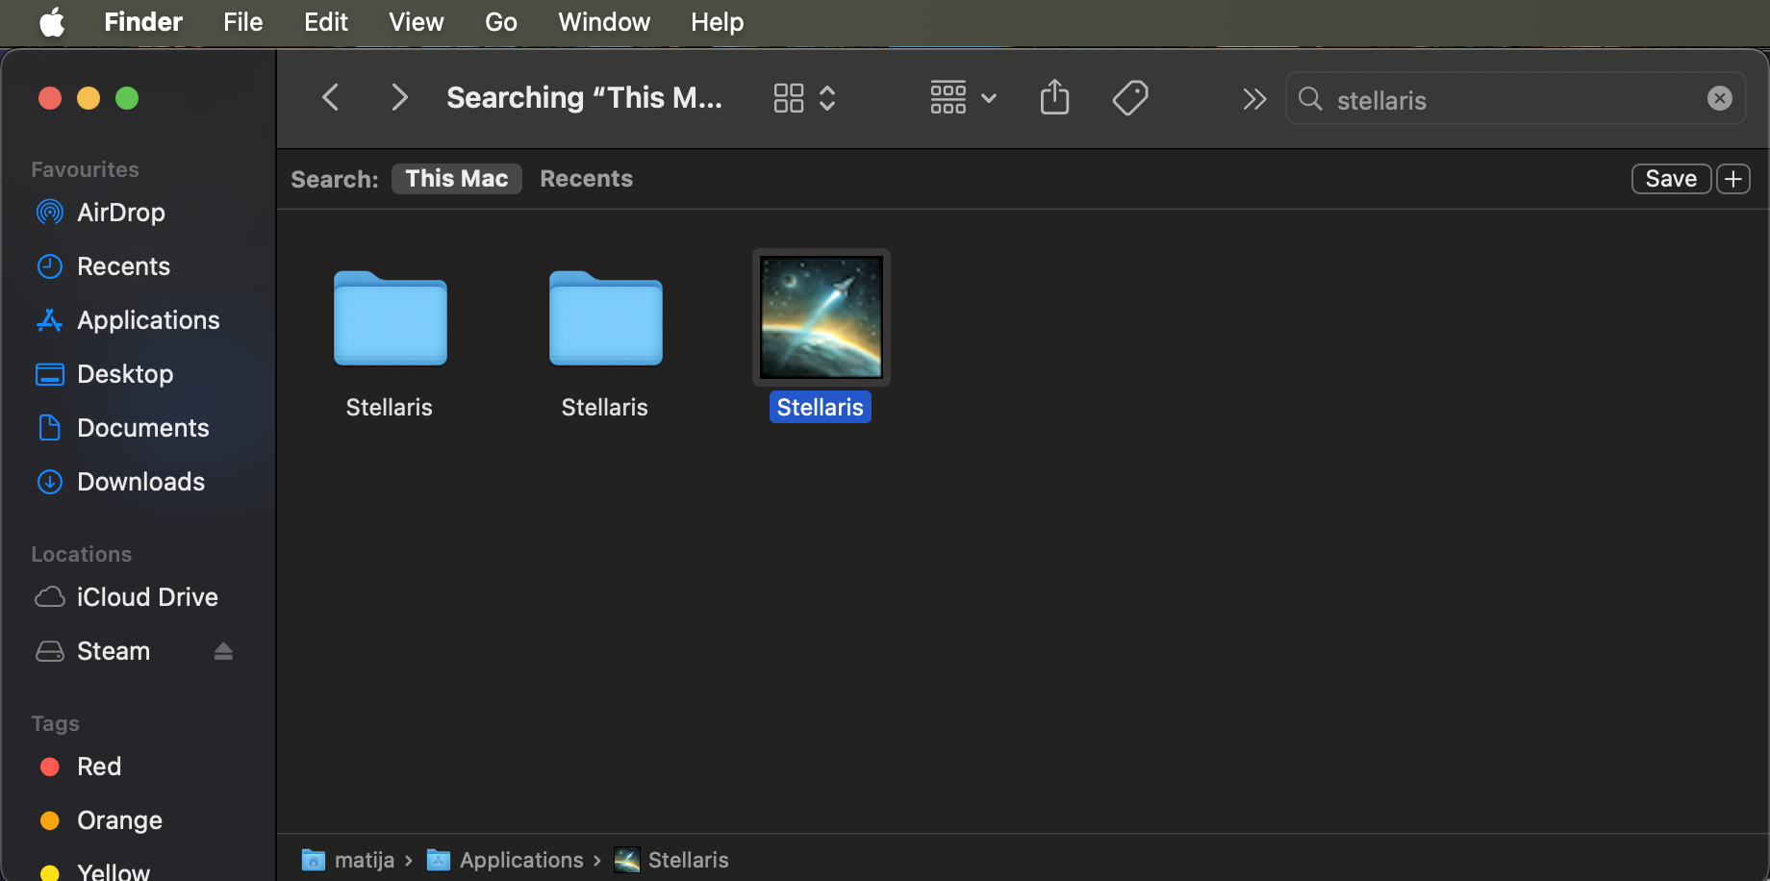This screenshot has width=1770, height=881.
Task: Toggle icon view switcher
Action: [x=788, y=98]
